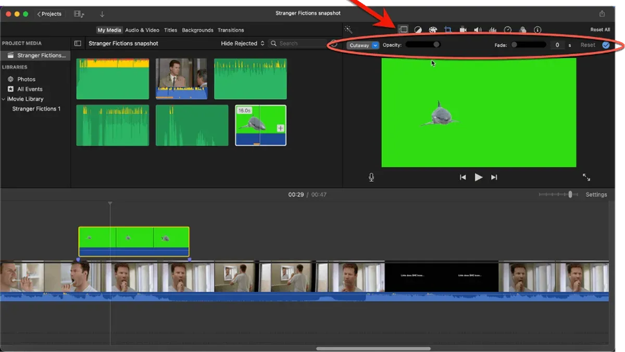Open the Cutaway overlay style dropdown
The height and width of the screenshot is (352, 625).
pyautogui.click(x=362, y=45)
